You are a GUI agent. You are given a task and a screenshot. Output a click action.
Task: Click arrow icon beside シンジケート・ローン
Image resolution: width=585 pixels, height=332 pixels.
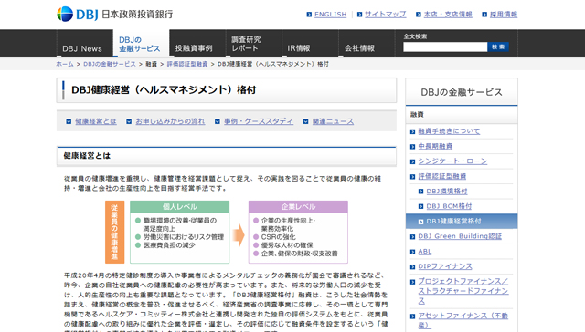(412, 161)
